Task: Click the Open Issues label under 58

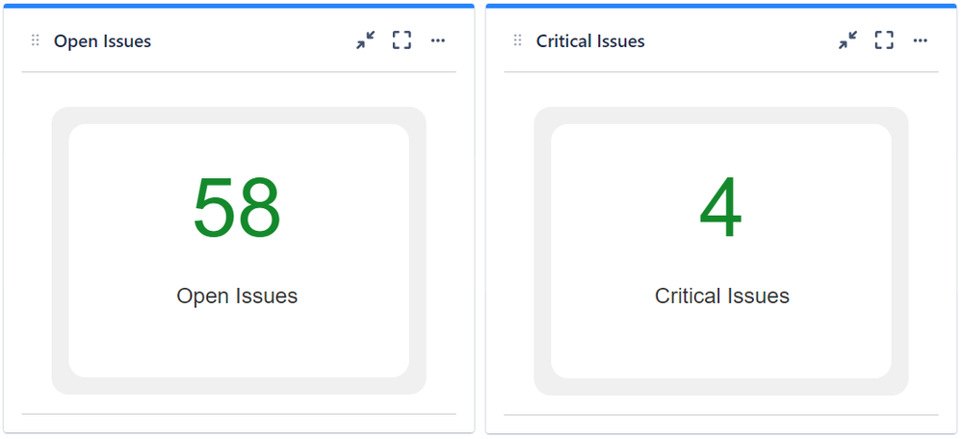Action: tap(237, 297)
